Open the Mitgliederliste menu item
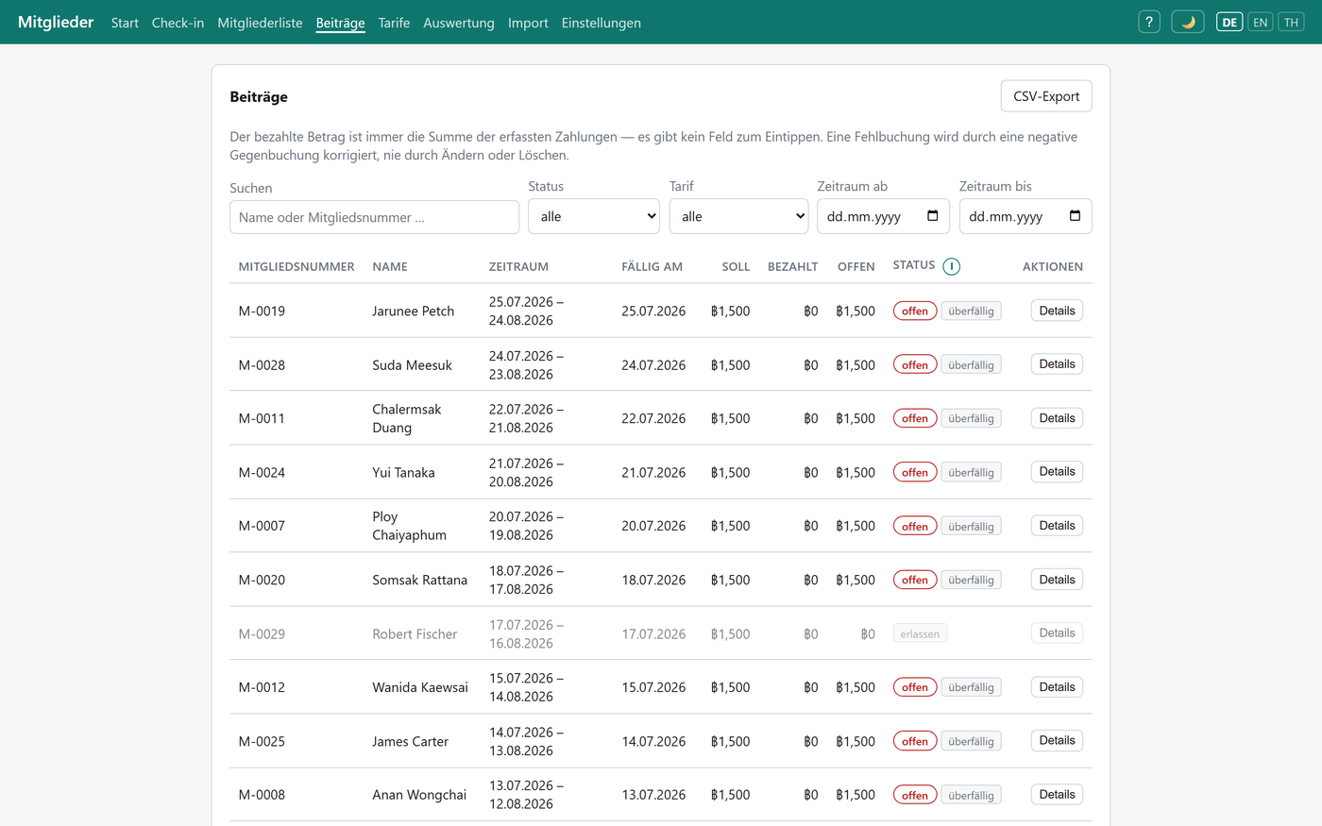Image resolution: width=1322 pixels, height=826 pixels. [260, 23]
